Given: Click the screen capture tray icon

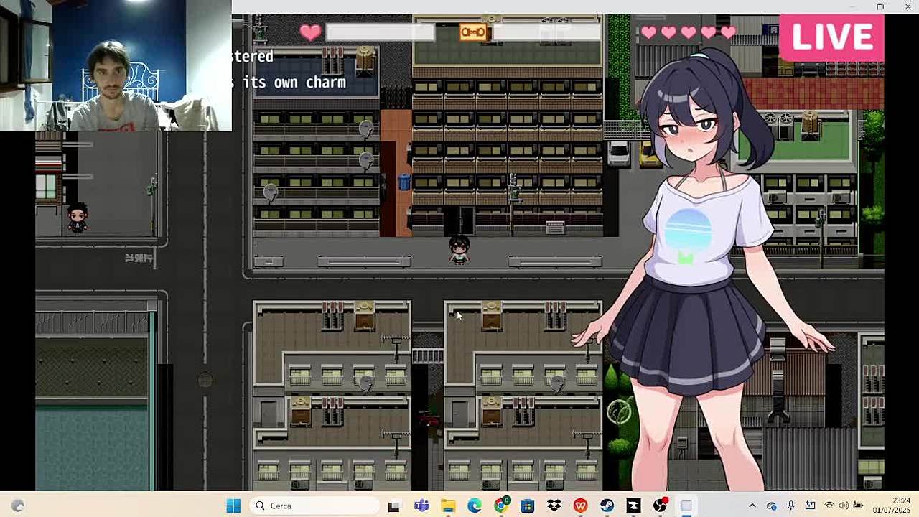Looking at the screenshot, I should click(x=810, y=506).
